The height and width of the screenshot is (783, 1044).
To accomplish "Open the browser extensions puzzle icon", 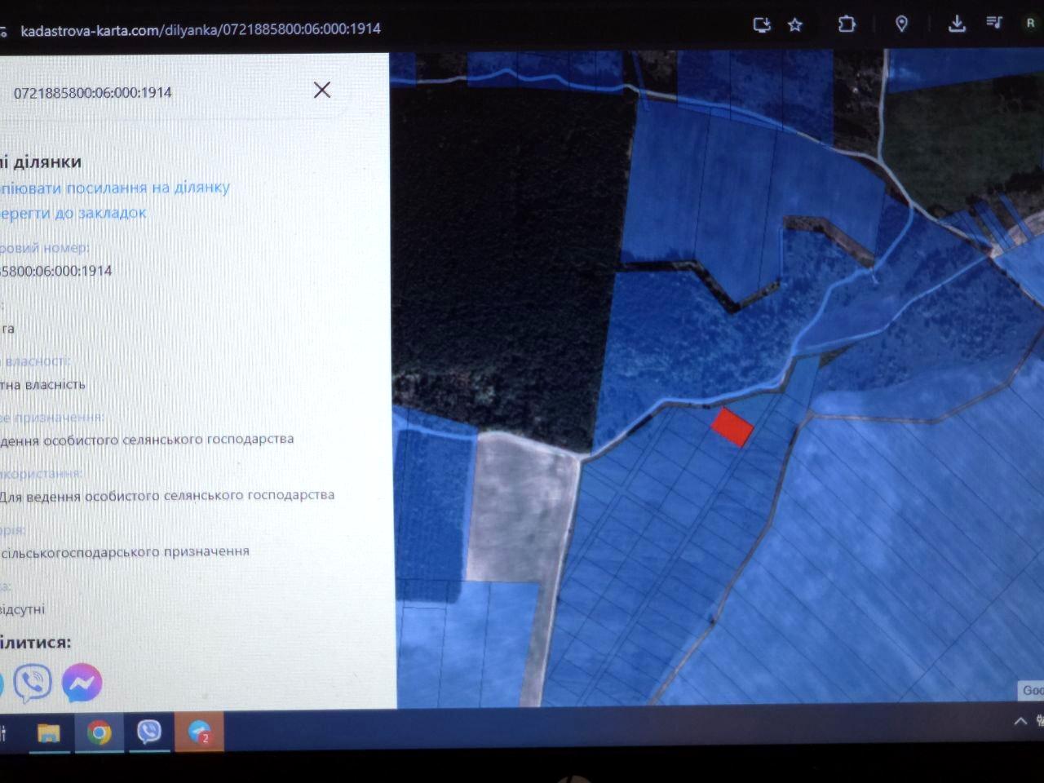I will 847,24.
